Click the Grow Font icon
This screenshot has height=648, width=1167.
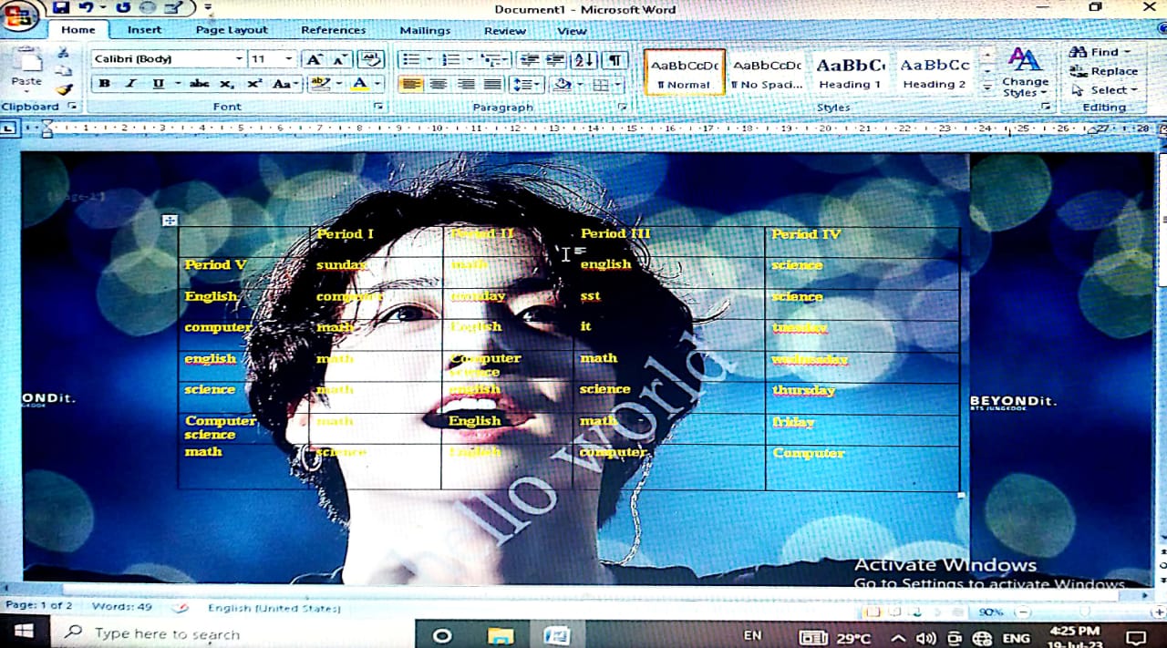(x=314, y=59)
